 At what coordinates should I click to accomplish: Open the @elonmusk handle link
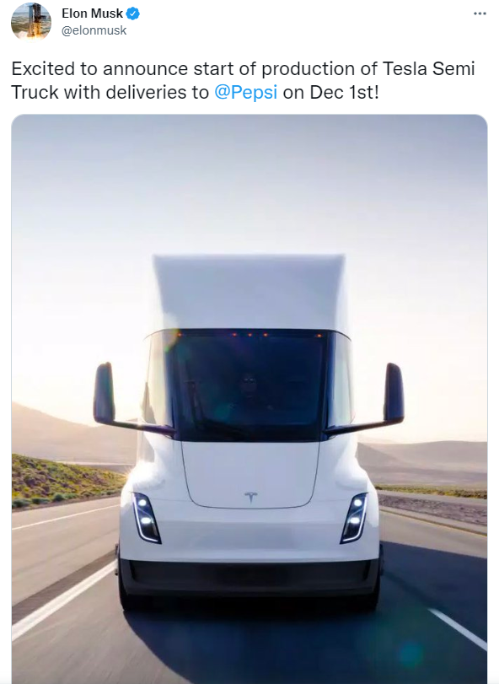pos(94,30)
